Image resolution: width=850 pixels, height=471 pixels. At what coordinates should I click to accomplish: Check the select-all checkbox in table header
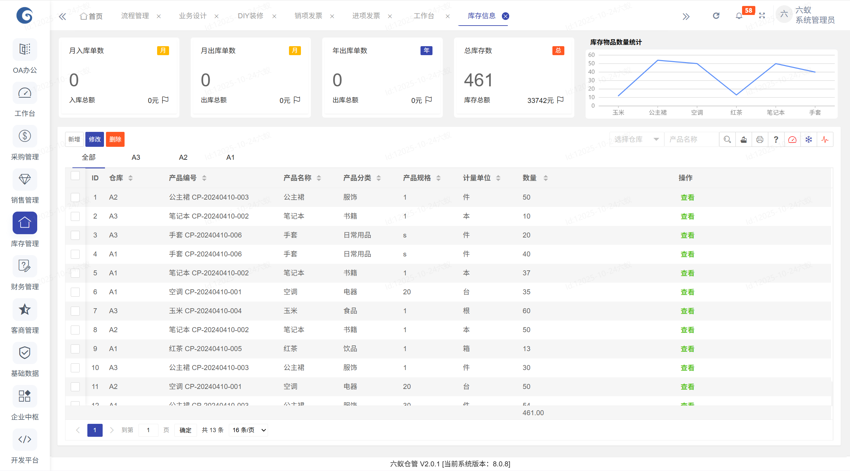click(x=75, y=176)
